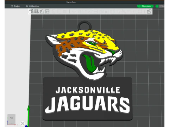
Task: Click the Arrange all objects icon
Action: [47, 12]
